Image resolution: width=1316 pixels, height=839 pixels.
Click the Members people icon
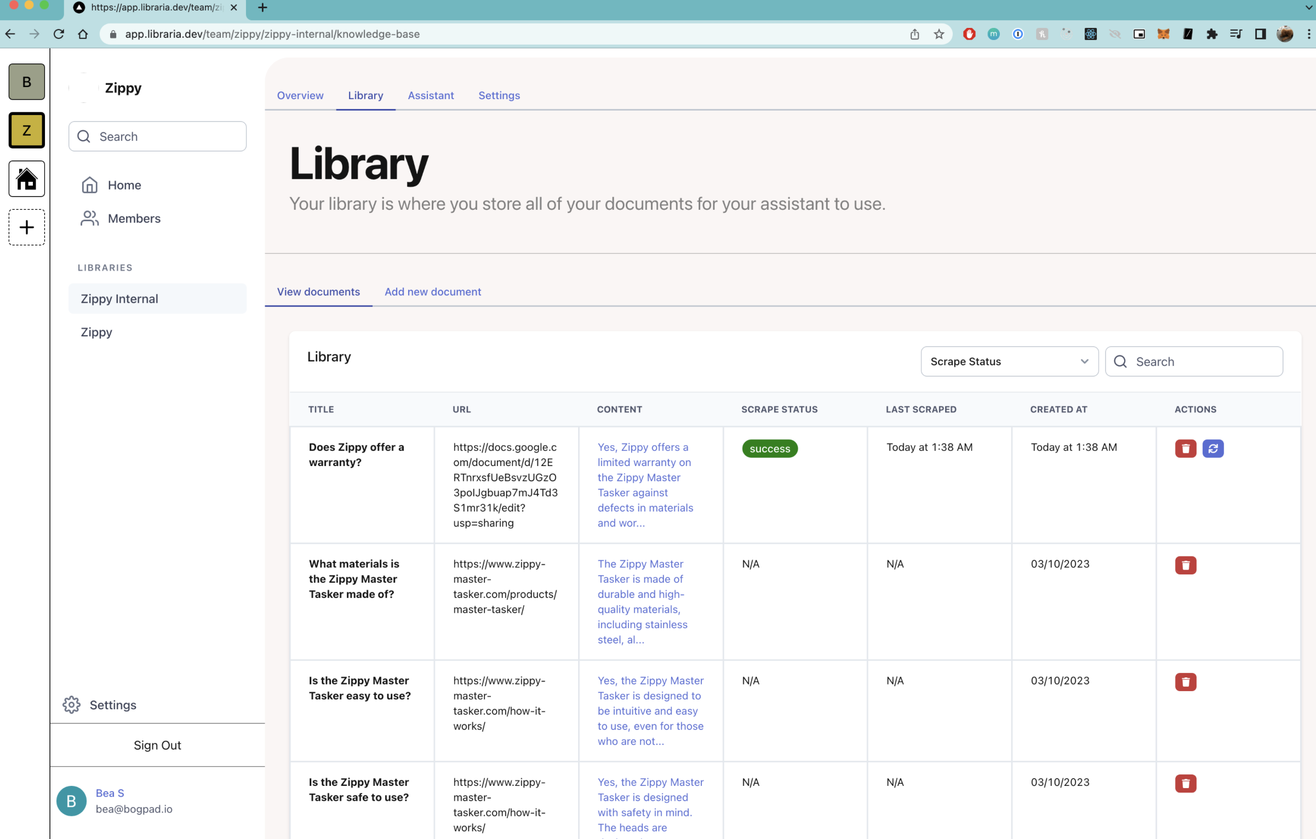tap(89, 219)
